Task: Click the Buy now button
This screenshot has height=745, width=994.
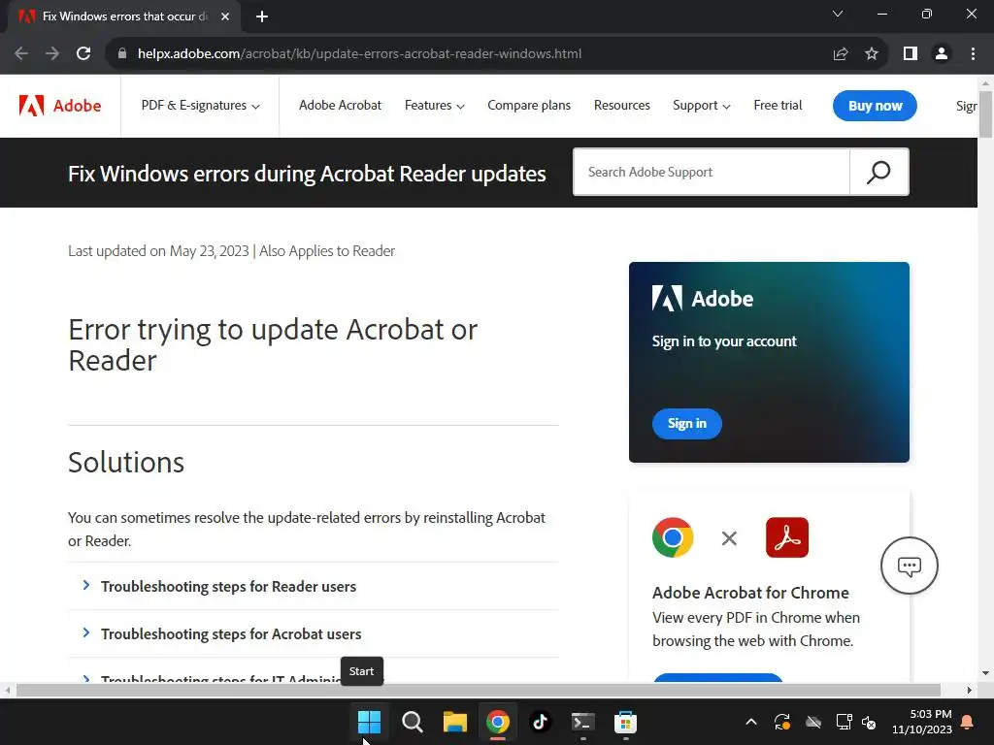Action: (x=875, y=106)
